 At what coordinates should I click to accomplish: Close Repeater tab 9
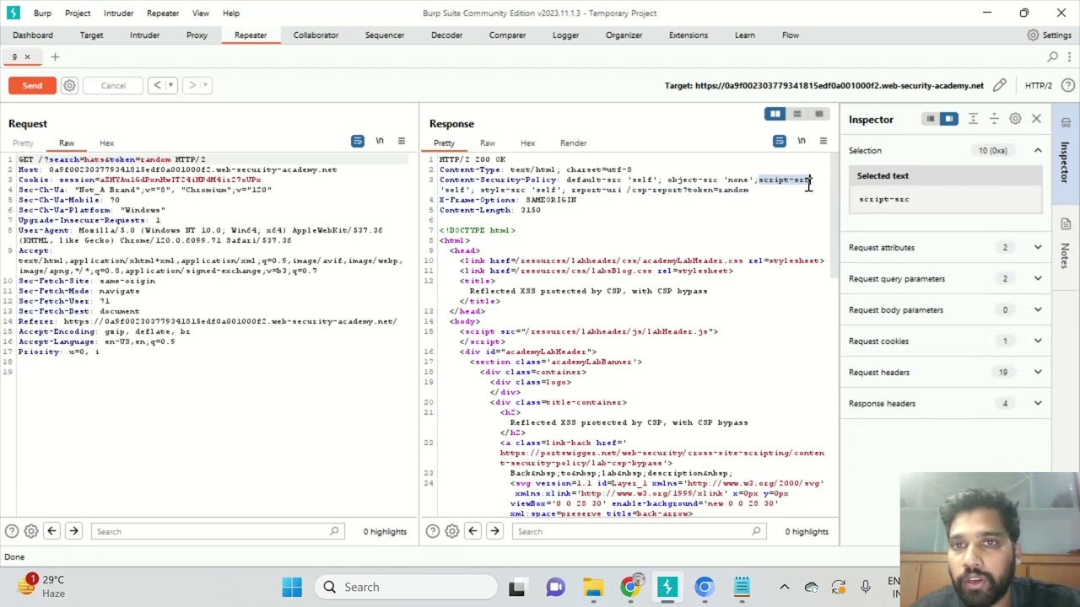pyautogui.click(x=27, y=56)
